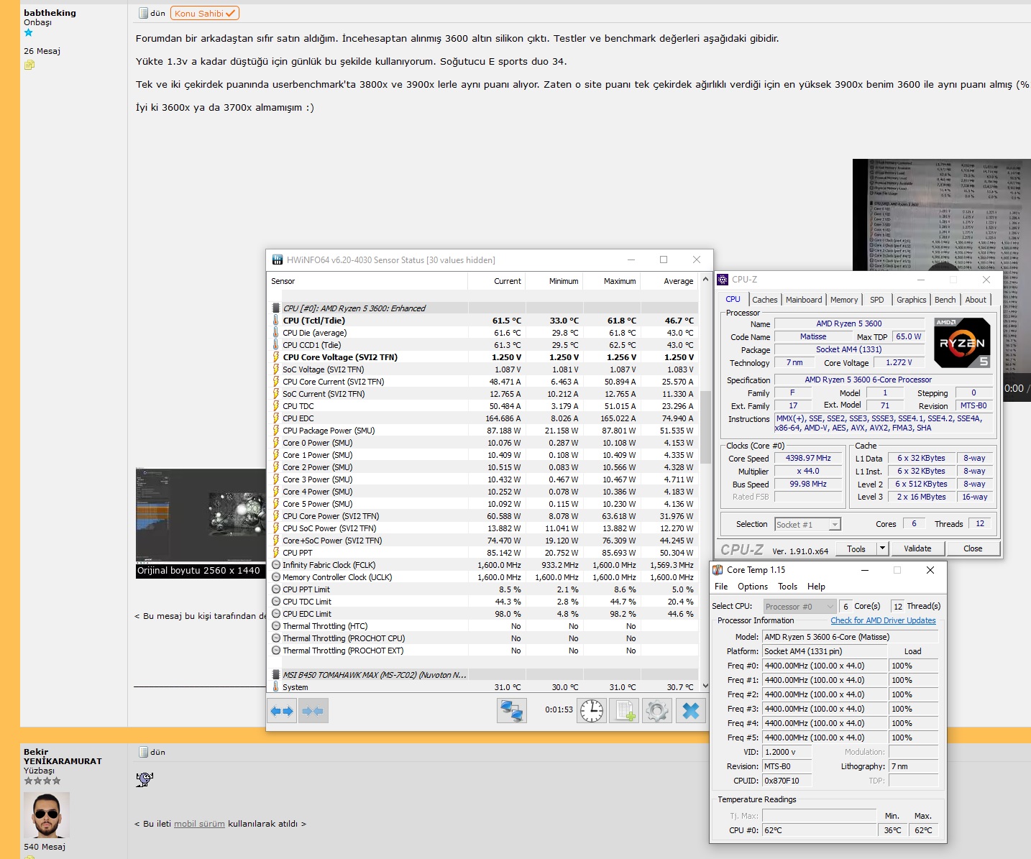Click chip icon of MSI B450 TOMAHAWK header
This screenshot has width=1031, height=859.
pos(275,675)
